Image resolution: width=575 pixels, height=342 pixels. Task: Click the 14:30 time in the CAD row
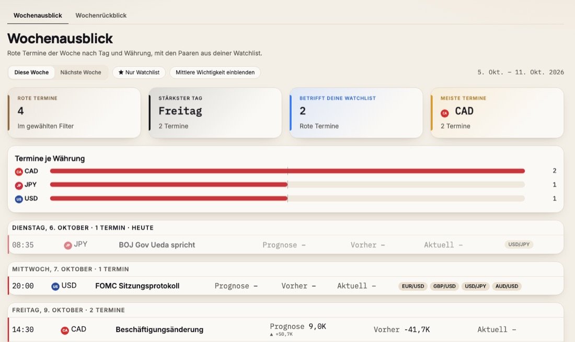[22, 329]
